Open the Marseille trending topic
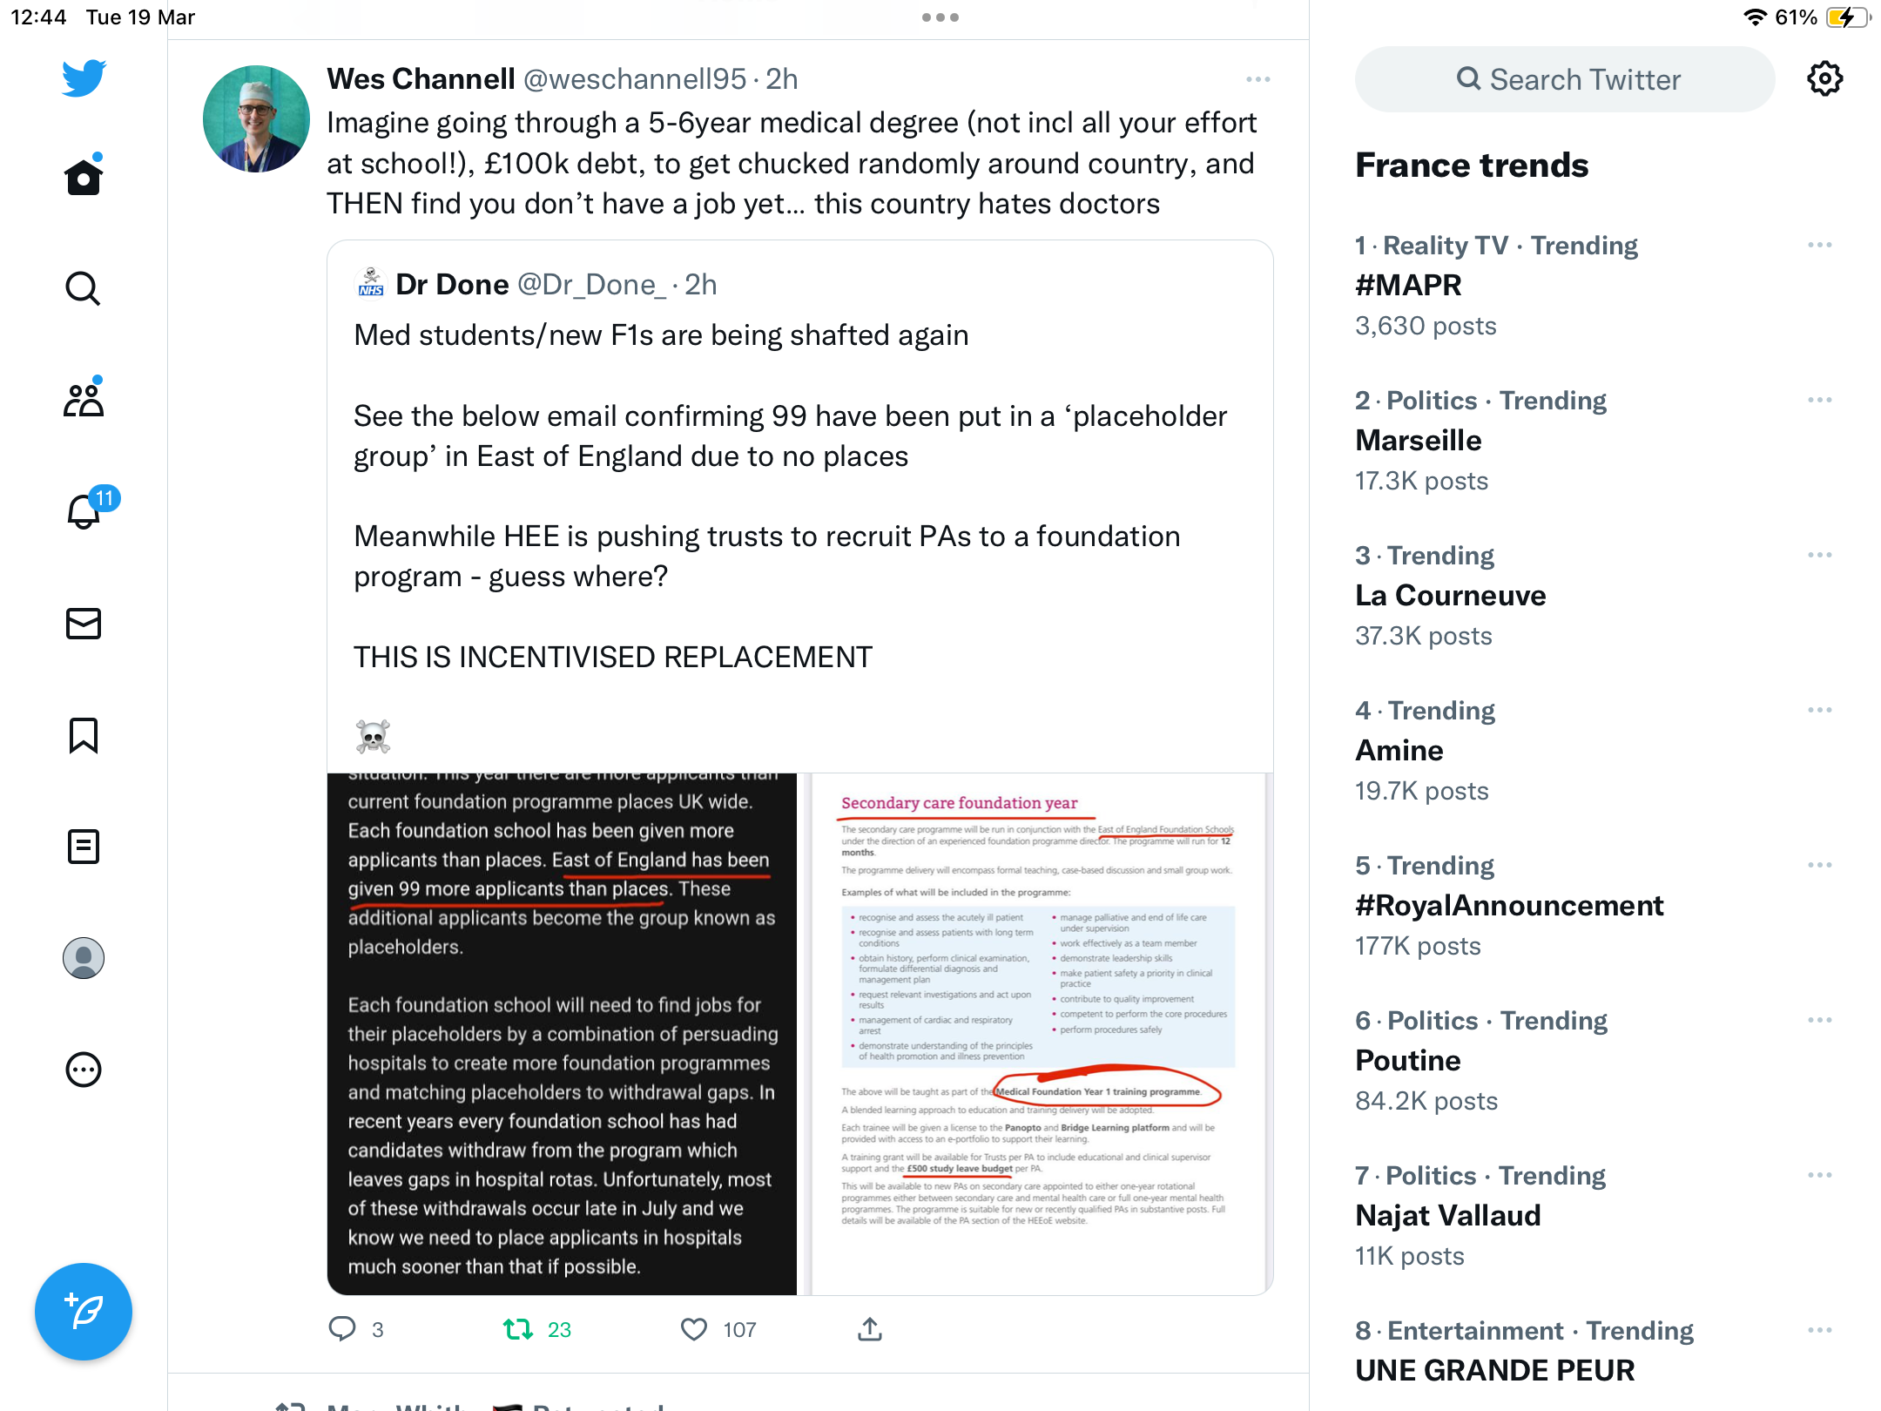Screen dimensions: 1881x1411 click(1418, 440)
